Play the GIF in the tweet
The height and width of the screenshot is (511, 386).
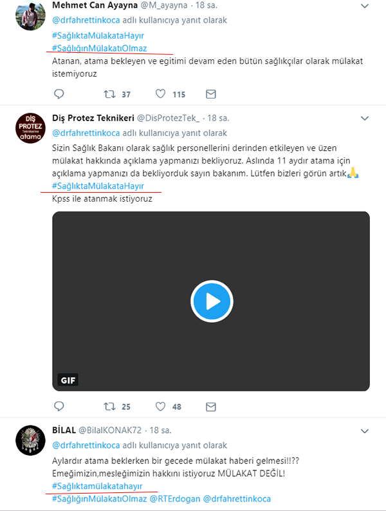212,301
